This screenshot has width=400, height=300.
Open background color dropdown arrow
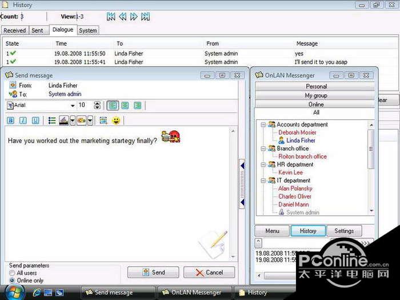90,121
